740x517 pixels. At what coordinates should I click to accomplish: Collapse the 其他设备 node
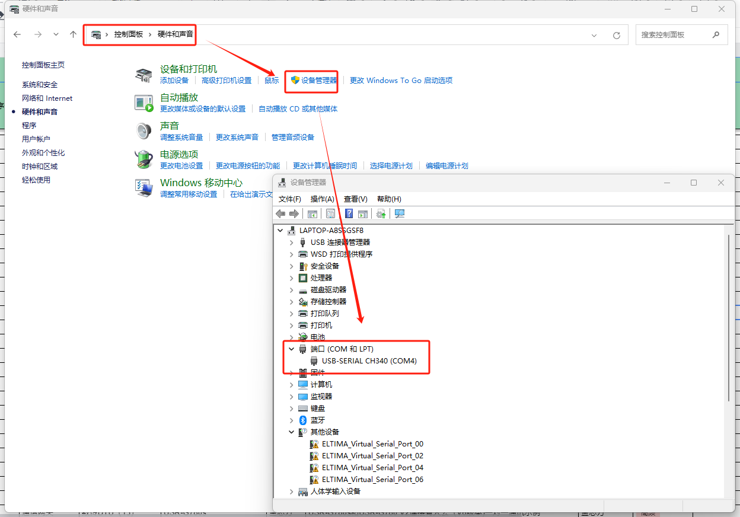(x=291, y=432)
